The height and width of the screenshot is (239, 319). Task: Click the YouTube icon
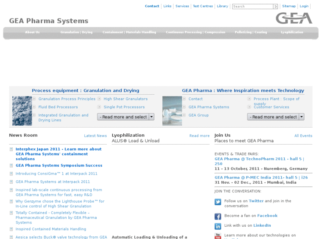pos(218,236)
